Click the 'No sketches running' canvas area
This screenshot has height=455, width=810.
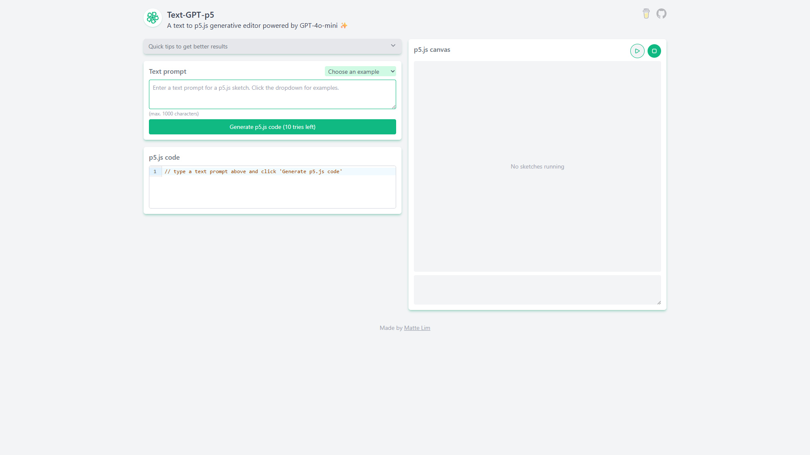(537, 166)
